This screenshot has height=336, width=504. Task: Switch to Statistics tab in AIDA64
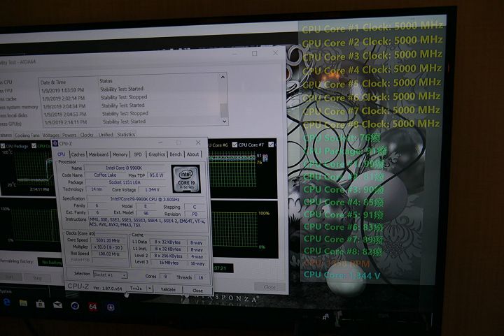point(126,134)
